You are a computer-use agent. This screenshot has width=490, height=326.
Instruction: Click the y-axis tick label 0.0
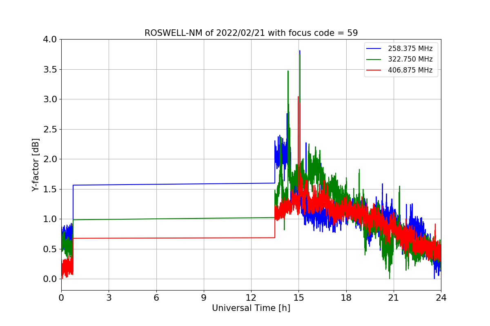coord(51,279)
